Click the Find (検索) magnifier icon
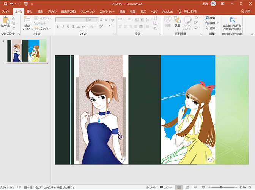 208,18
